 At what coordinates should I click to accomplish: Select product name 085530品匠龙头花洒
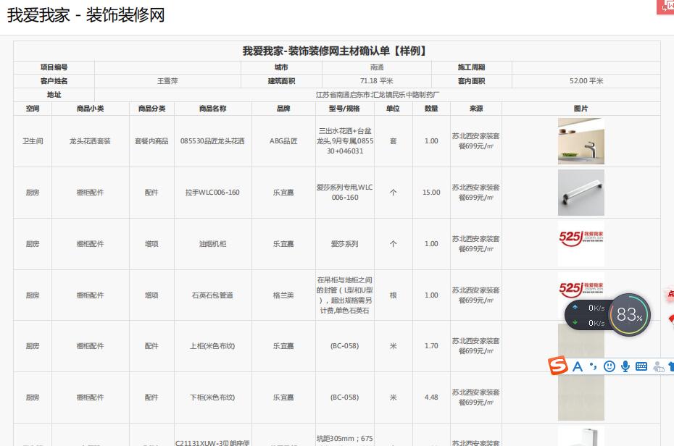[212, 141]
